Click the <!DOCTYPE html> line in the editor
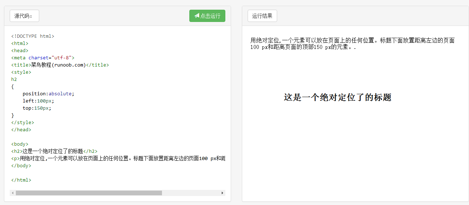 (x=33, y=36)
